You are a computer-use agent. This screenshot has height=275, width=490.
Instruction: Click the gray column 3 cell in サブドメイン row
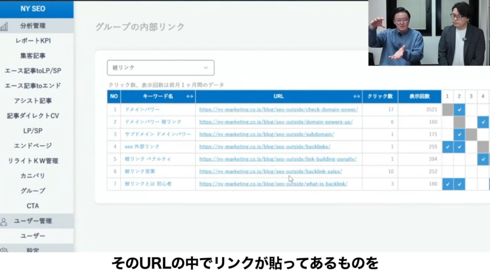click(471, 134)
